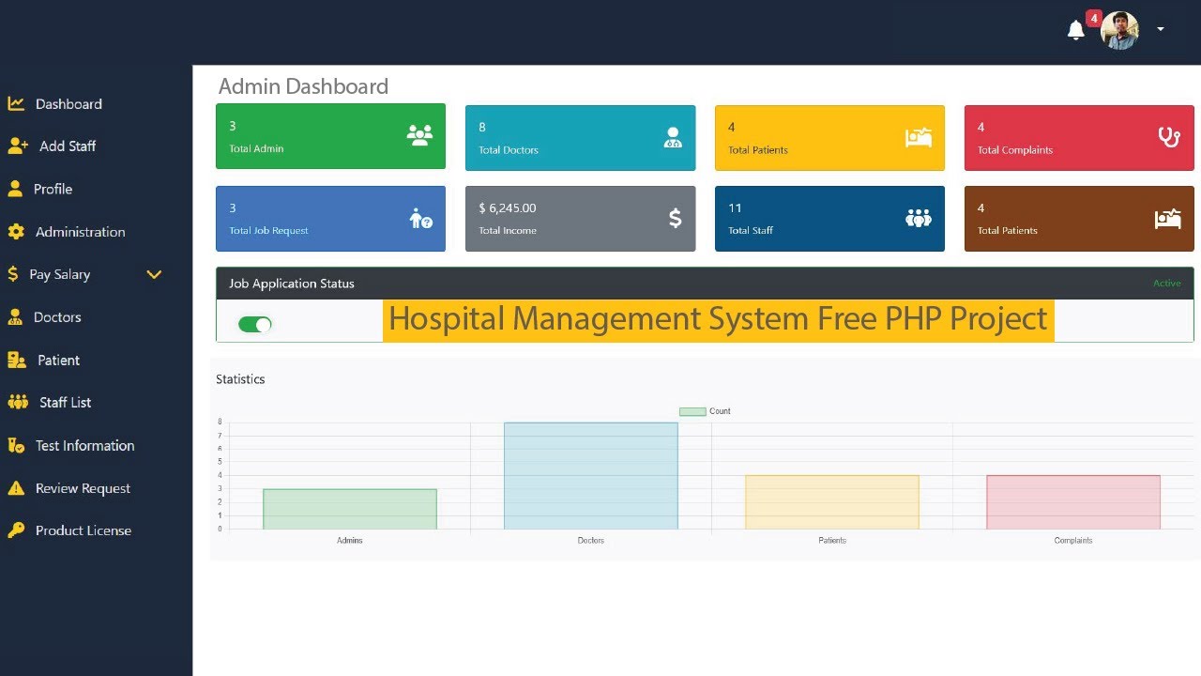Click the dollar icon on Total Income card
The image size is (1201, 676).
676,219
